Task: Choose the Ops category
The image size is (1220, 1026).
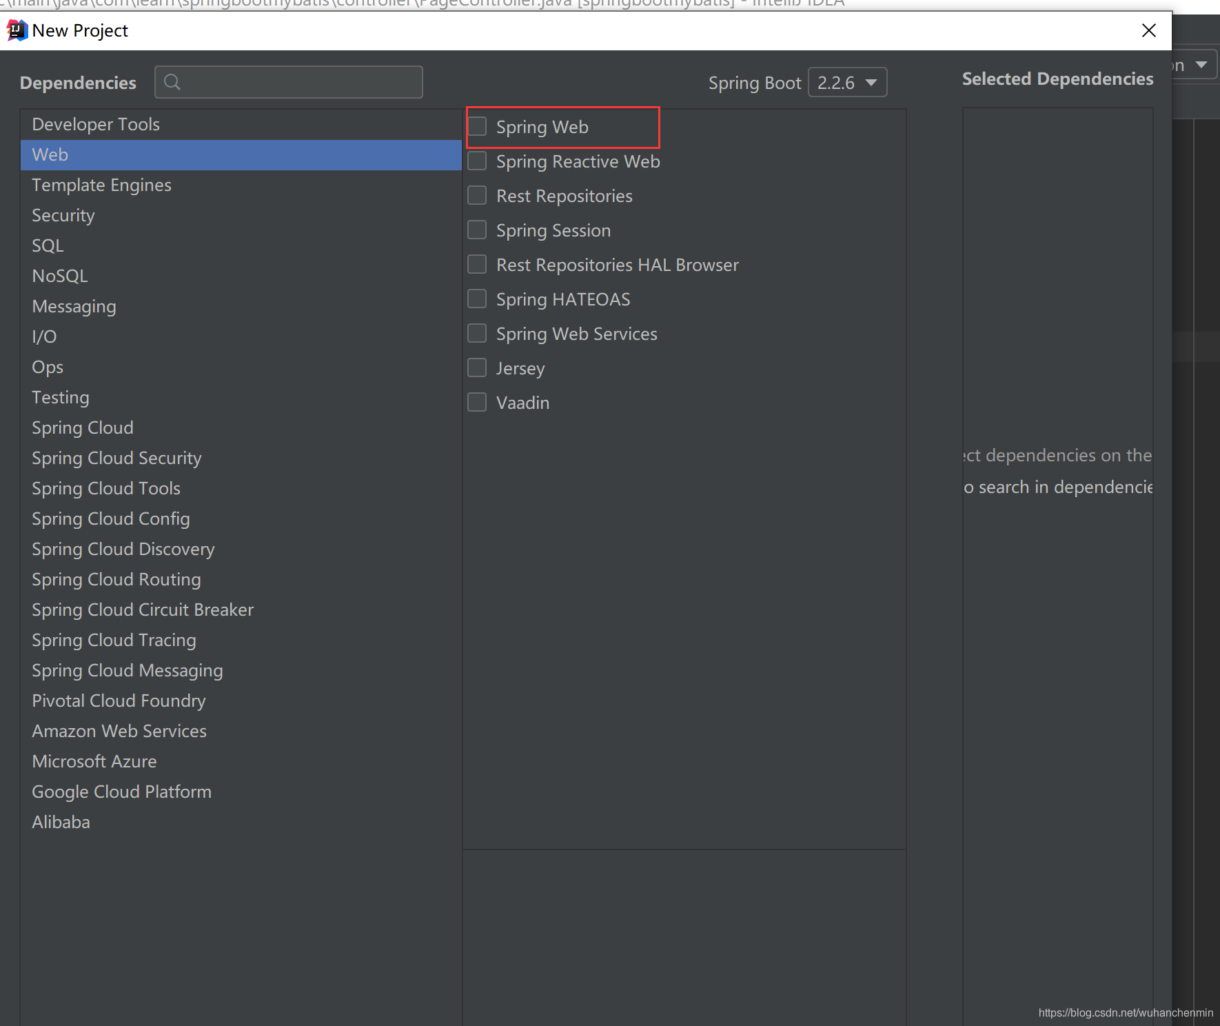Action: [241, 367]
